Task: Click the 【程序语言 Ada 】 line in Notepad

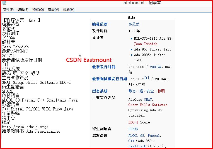Action: click(x=22, y=20)
